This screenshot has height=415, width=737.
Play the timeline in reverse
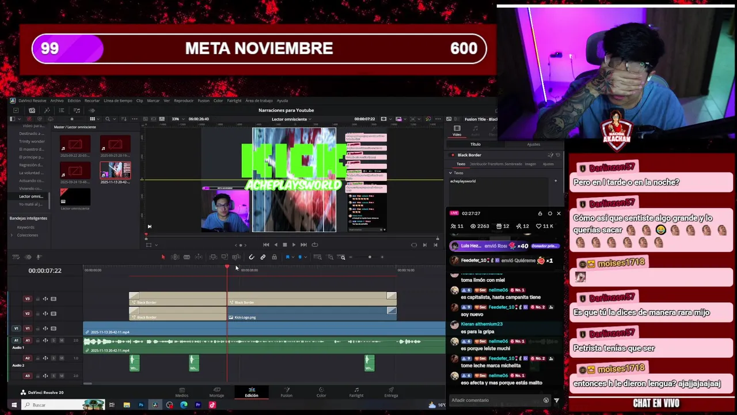click(275, 245)
